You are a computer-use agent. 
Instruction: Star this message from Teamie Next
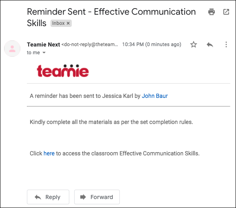click(x=193, y=44)
